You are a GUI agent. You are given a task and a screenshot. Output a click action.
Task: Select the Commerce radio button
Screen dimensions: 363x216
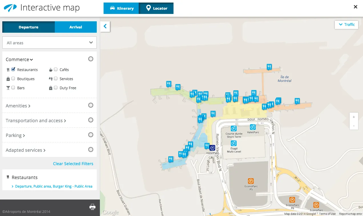[91, 59]
